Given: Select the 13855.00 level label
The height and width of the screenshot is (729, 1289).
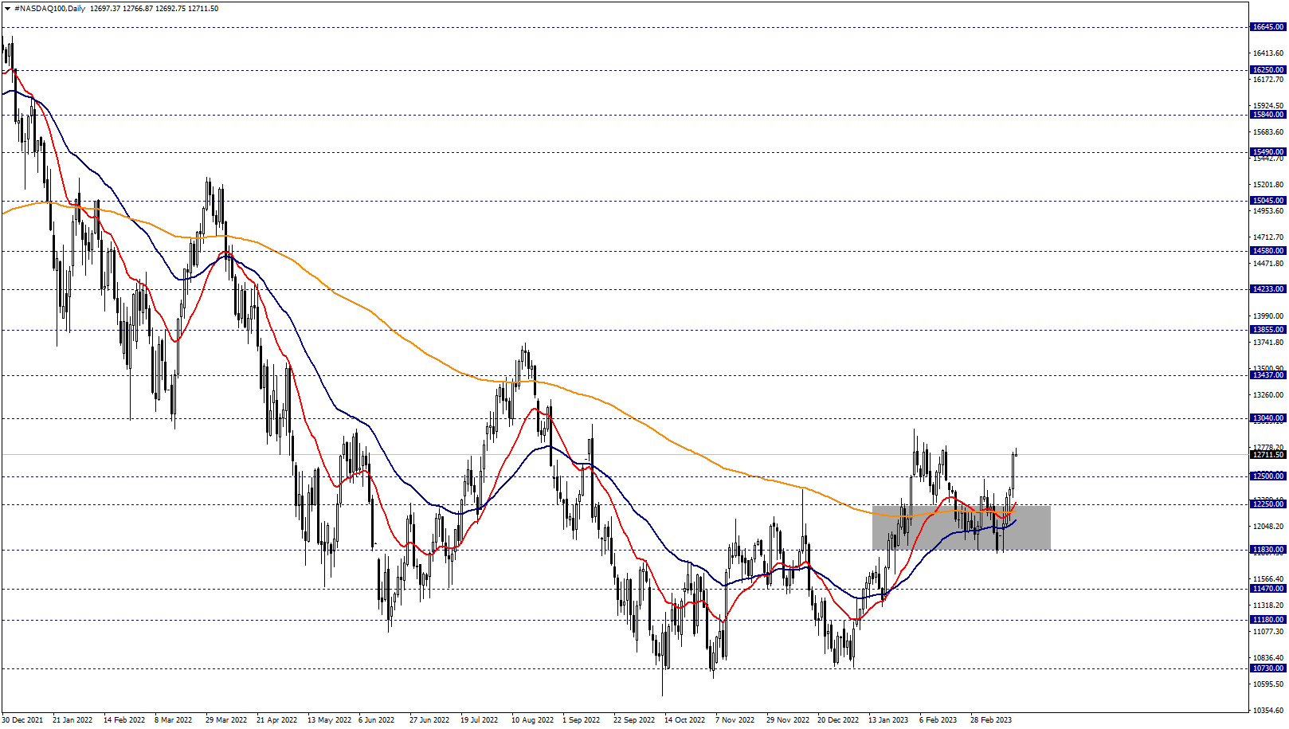Looking at the screenshot, I should [x=1267, y=330].
